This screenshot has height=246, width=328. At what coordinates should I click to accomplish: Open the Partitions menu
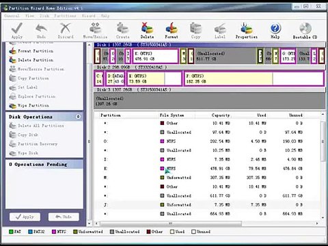point(65,16)
